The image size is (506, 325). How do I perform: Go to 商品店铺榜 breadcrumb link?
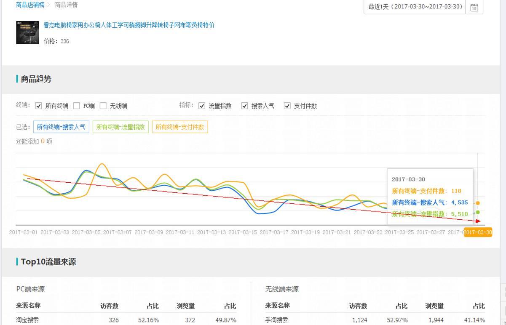[x=30, y=5]
